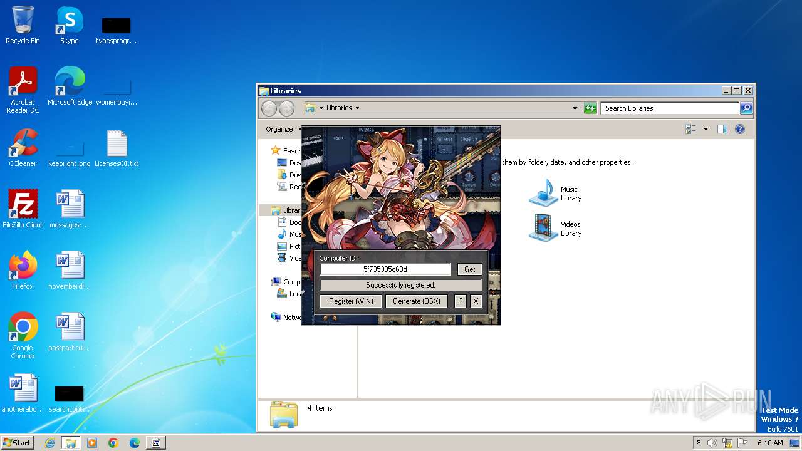Click the volume speaker tray icon
Image resolution: width=802 pixels, height=451 pixels.
click(712, 443)
